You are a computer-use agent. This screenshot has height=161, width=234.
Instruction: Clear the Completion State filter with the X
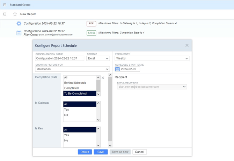click(103, 78)
